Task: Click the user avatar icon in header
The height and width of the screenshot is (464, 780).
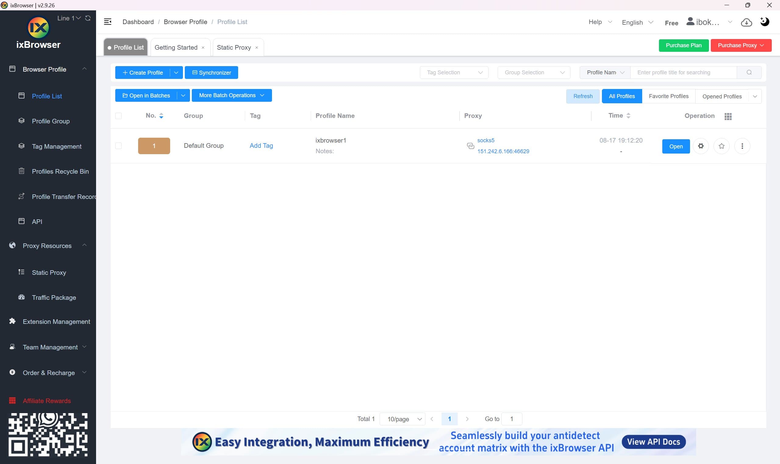Action: (690, 22)
